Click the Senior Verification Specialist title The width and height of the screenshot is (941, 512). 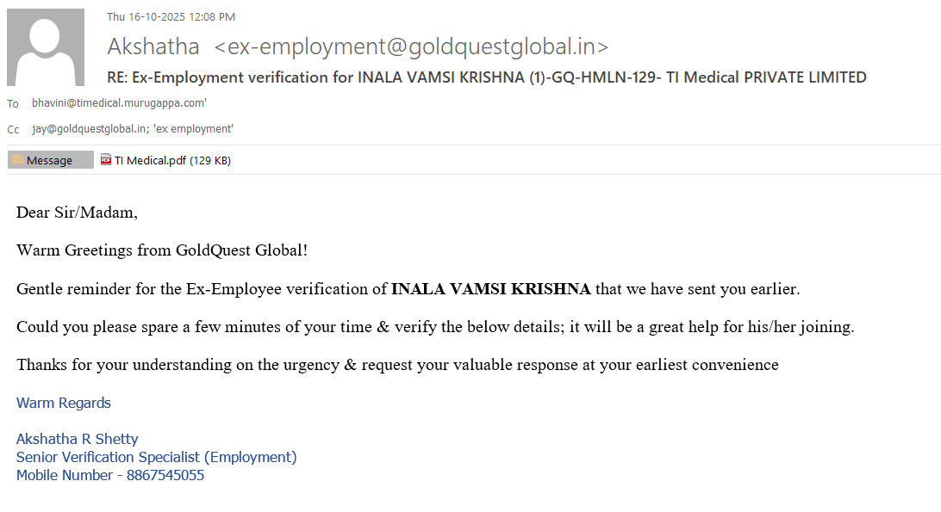point(156,457)
